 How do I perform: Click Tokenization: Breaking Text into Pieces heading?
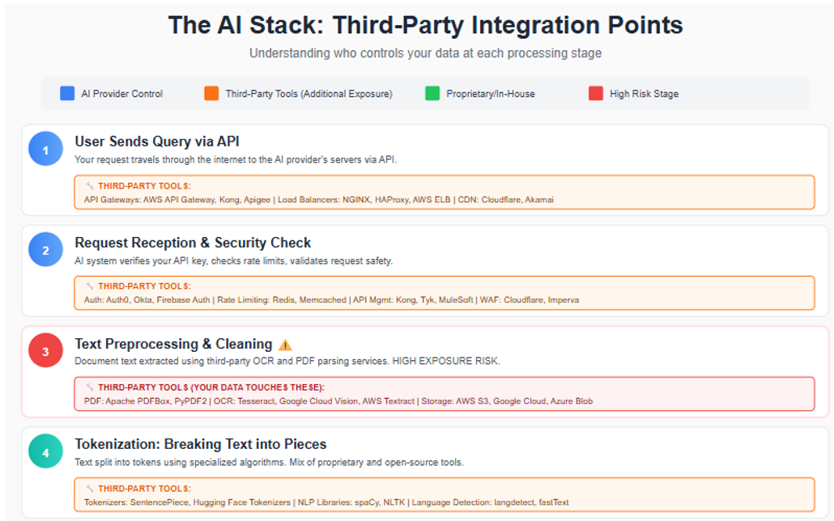click(201, 444)
